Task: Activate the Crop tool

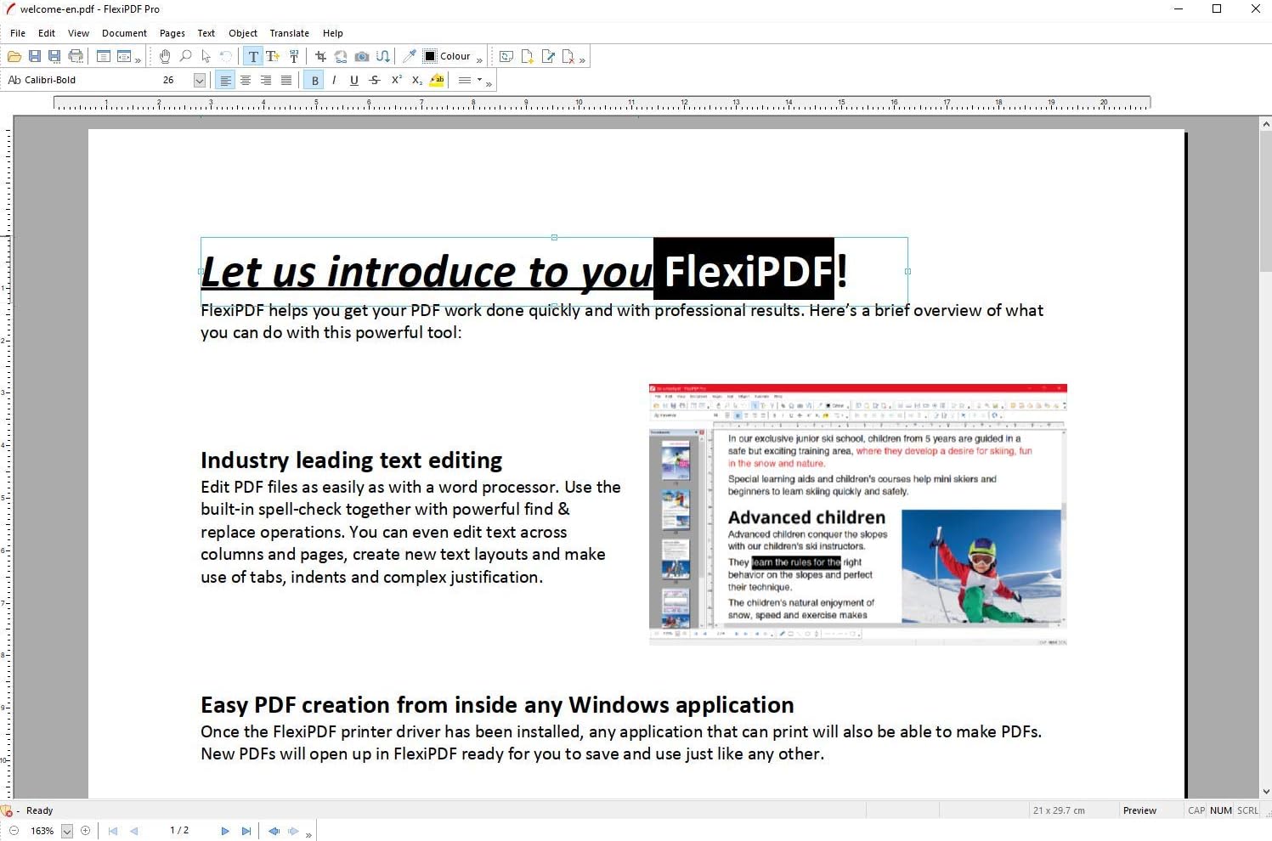Action: tap(320, 56)
